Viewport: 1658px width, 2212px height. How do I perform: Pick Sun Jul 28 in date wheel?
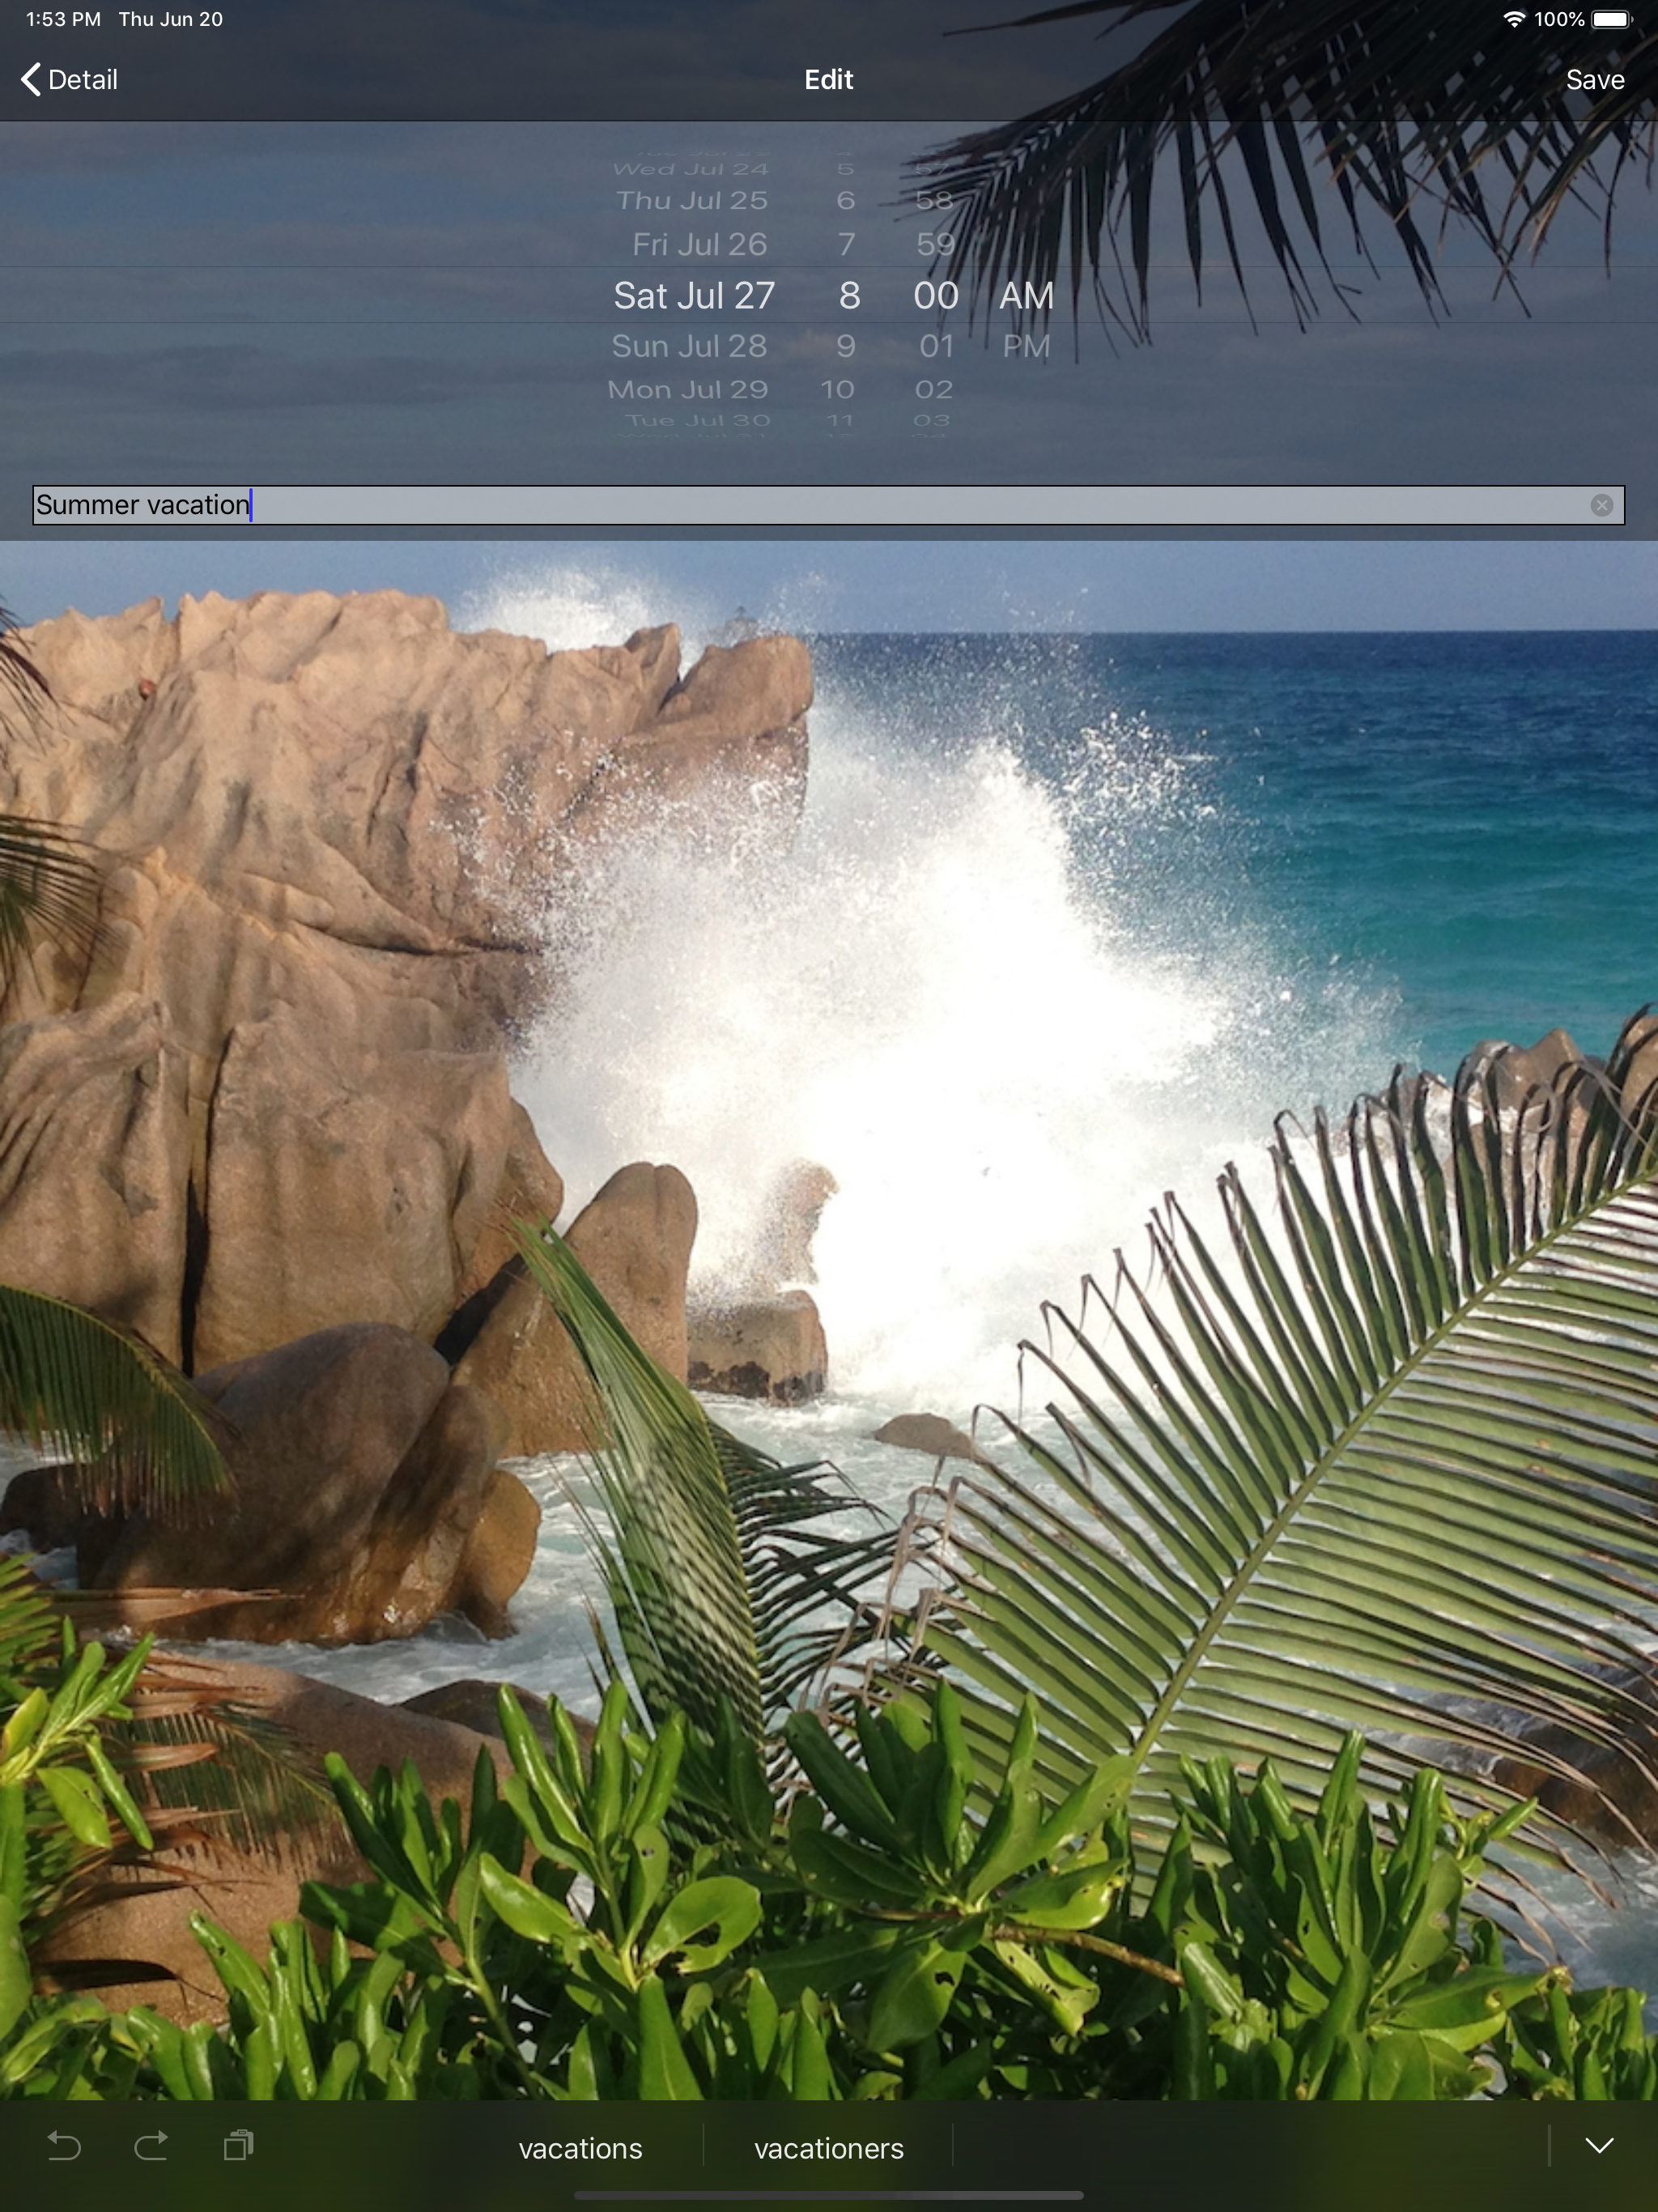689,346
